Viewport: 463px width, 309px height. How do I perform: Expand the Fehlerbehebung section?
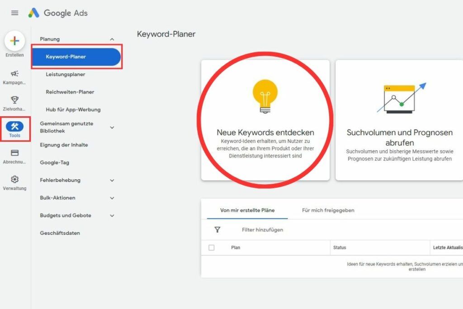click(112, 180)
